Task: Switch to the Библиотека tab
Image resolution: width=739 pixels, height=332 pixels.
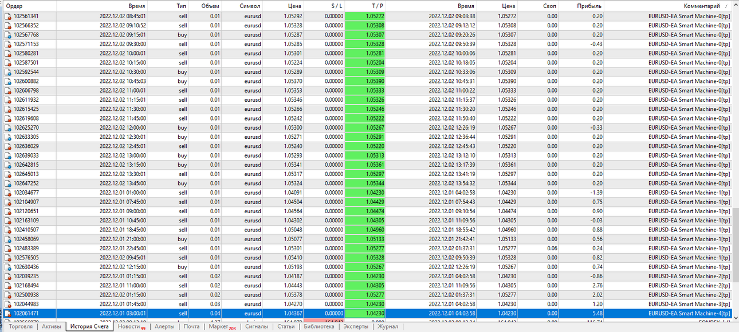Action: [319, 327]
